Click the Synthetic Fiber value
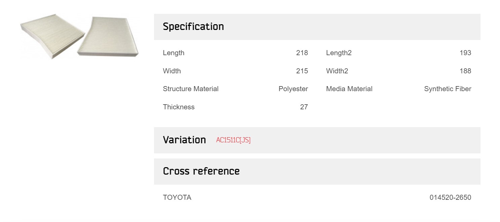Viewport: 500px width, 222px height. tap(448, 89)
